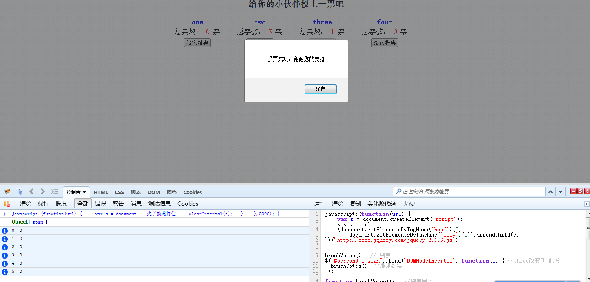Jump to next search result arrow

click(561, 191)
